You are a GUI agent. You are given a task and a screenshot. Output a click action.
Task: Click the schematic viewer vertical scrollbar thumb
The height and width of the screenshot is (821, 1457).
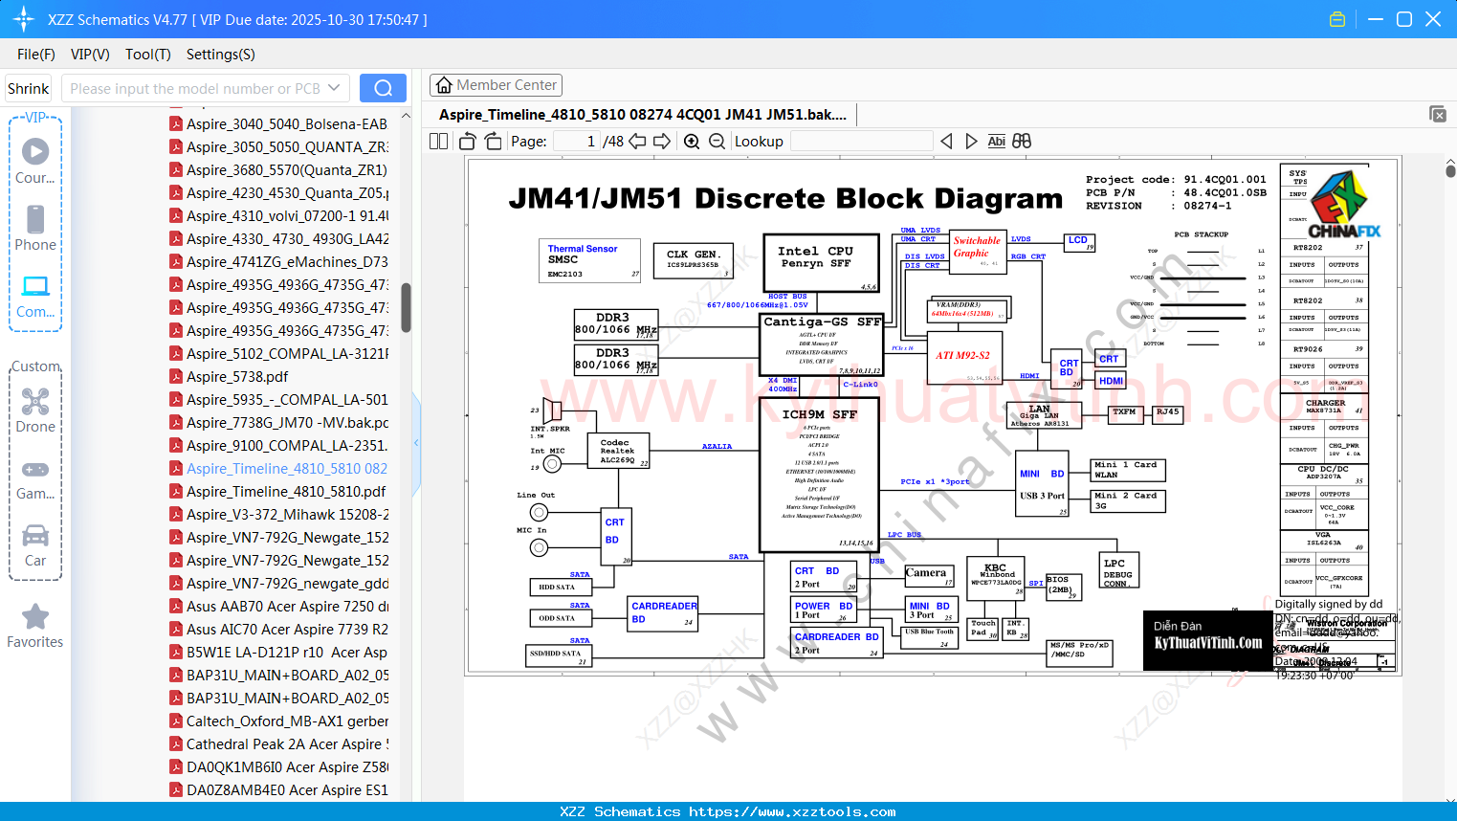pyautogui.click(x=1450, y=170)
